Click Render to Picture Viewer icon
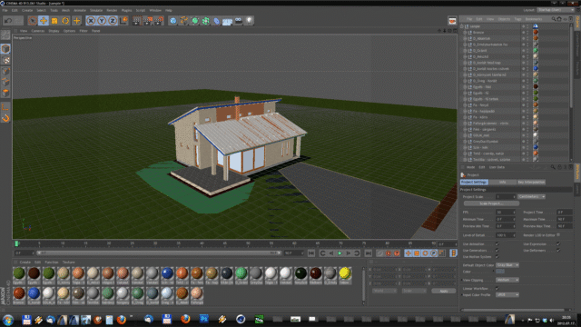 pos(148,21)
